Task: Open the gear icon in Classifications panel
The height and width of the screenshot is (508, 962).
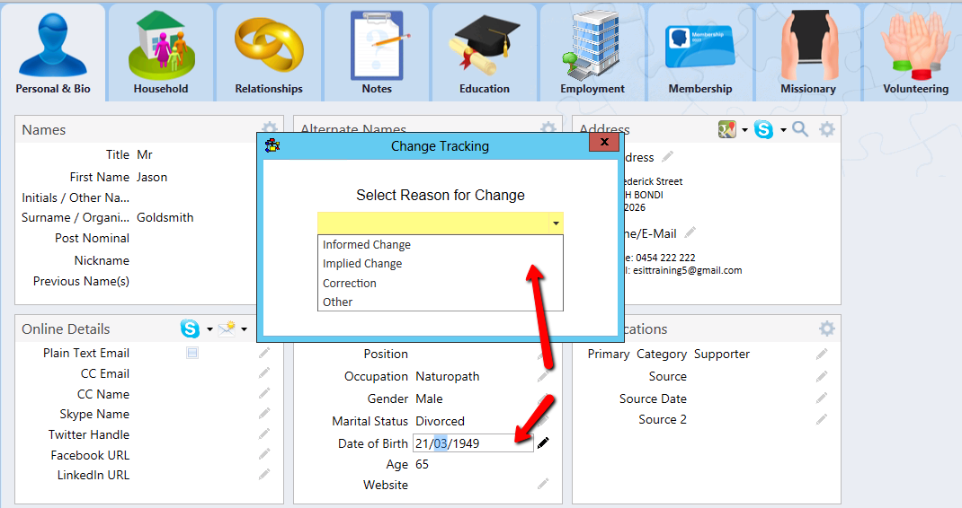Action: click(826, 328)
